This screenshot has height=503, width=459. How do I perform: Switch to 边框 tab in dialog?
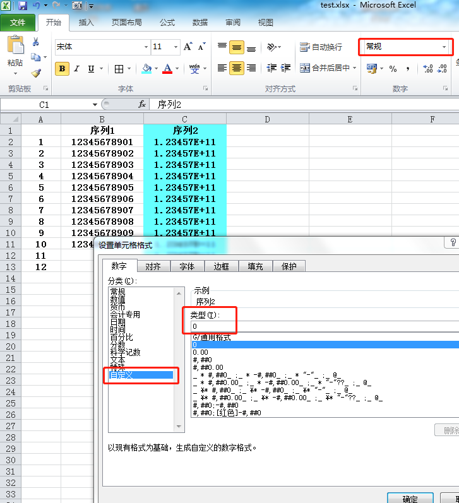pos(222,266)
